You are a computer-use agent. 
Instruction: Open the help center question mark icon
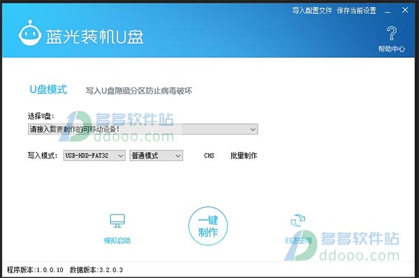pos(392,33)
